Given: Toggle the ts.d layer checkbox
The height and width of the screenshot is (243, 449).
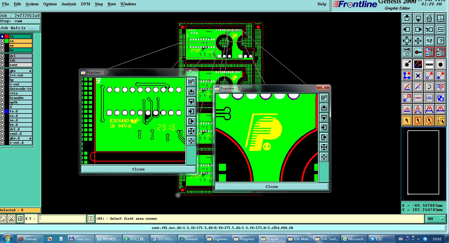Looking at the screenshot, I should [2, 111].
